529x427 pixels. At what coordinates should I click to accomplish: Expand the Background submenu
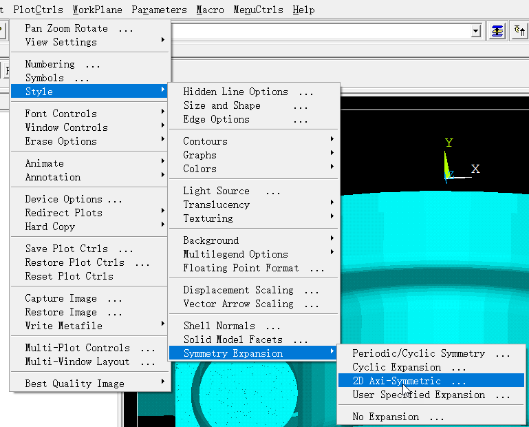click(254, 240)
